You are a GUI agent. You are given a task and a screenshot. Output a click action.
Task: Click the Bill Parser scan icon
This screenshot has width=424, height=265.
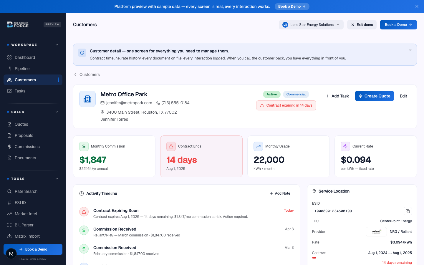click(9, 225)
